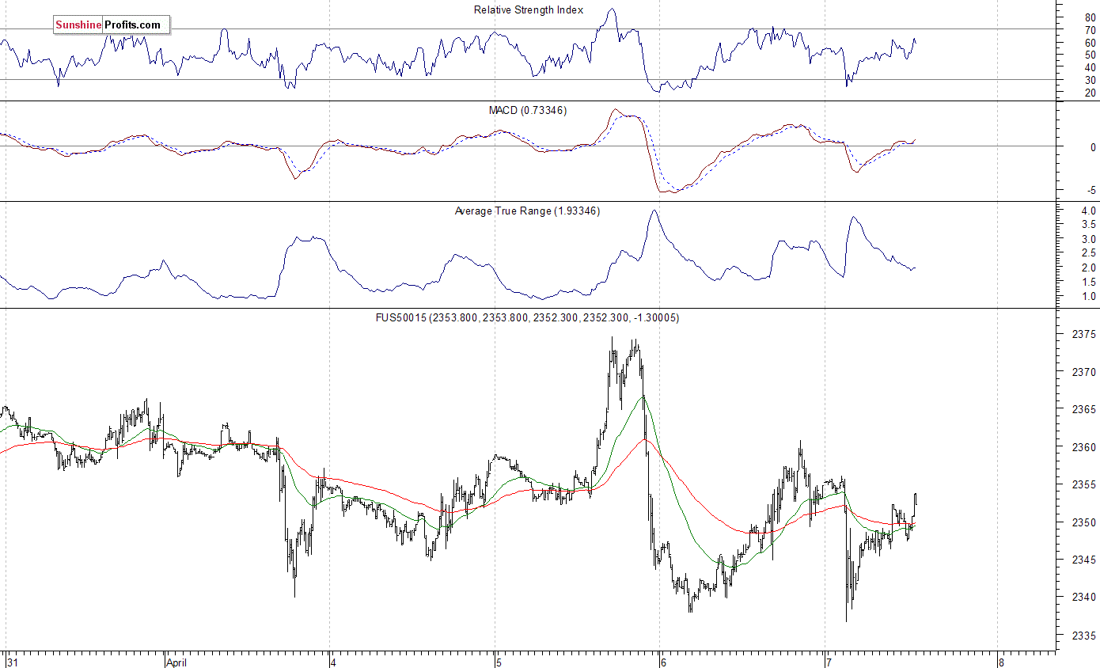Click the date axis label 4
This screenshot has width=1100, height=668.
click(335, 662)
